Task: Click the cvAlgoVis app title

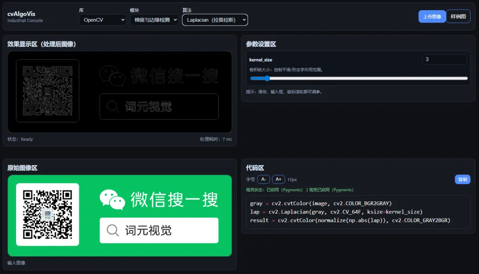Action: click(21, 14)
